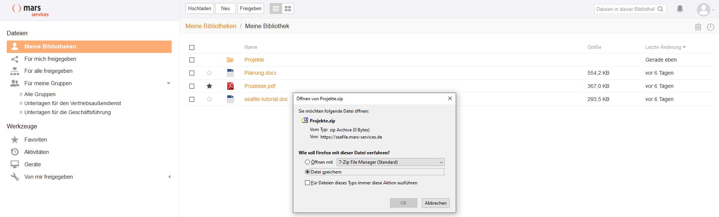
Task: Click the search magnifier icon
Action: coord(660,9)
